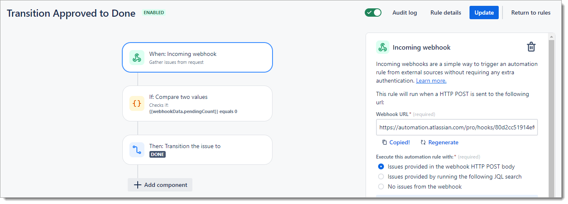Click the regenerate arrows icon

coord(423,143)
